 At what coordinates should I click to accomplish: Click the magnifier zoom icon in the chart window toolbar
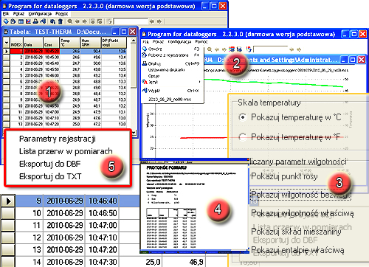[210, 49]
